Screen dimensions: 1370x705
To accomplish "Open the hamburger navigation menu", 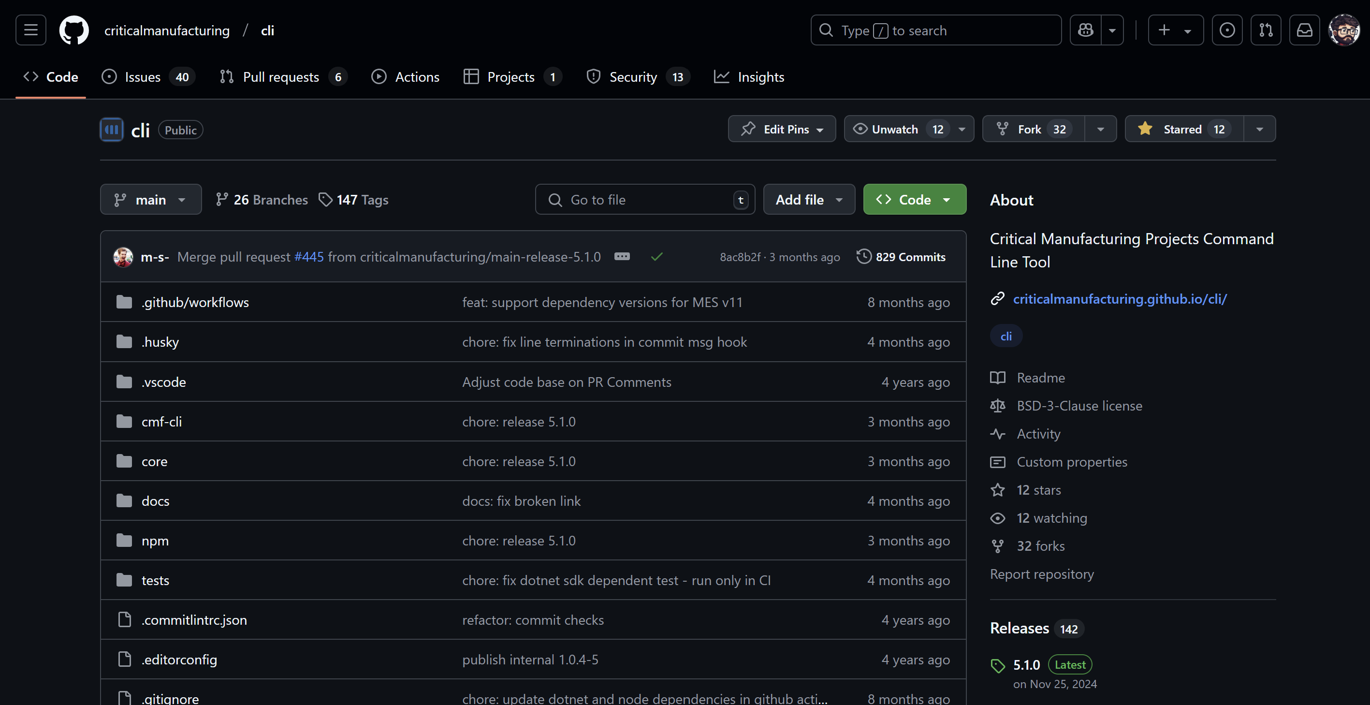I will click(x=30, y=30).
